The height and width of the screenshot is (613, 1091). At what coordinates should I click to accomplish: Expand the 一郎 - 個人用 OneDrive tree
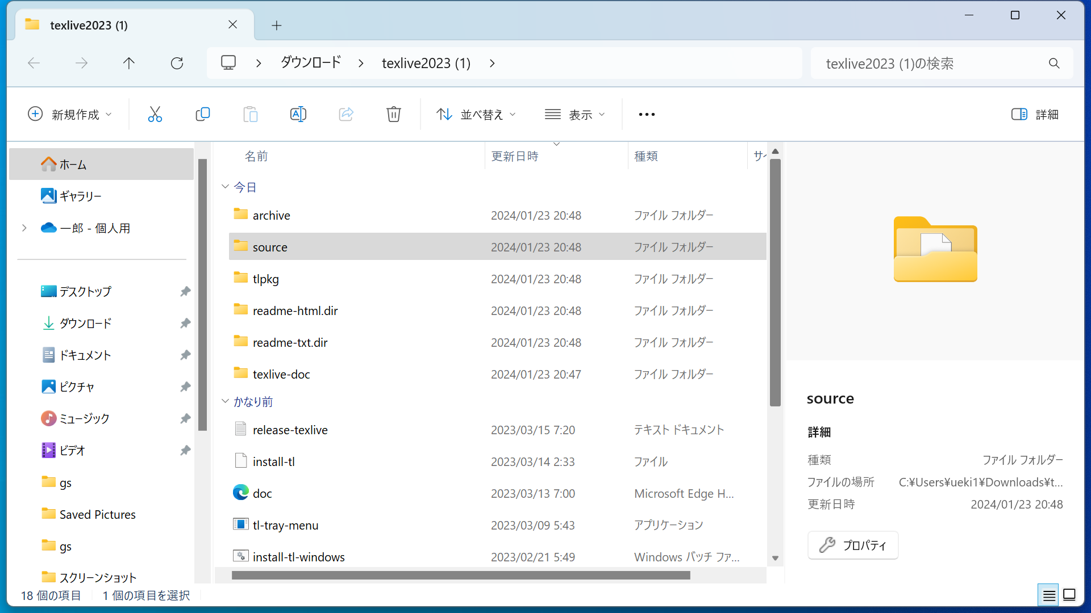click(24, 228)
